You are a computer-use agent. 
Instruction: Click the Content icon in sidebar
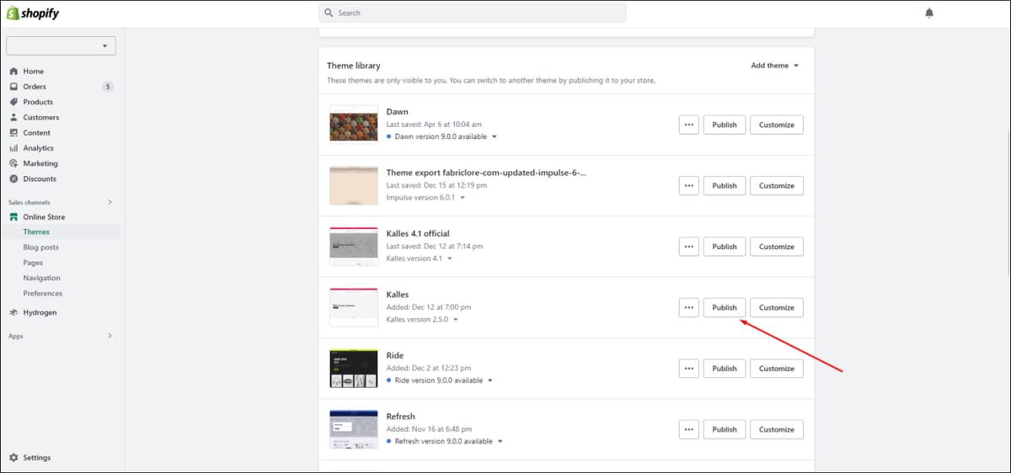(x=13, y=133)
